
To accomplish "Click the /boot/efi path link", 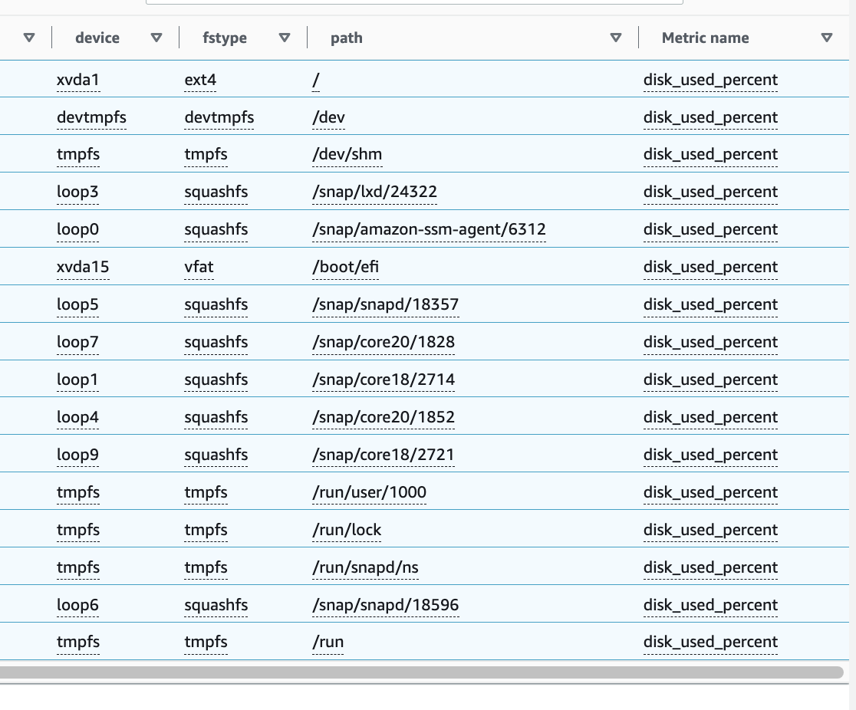I will (x=345, y=266).
